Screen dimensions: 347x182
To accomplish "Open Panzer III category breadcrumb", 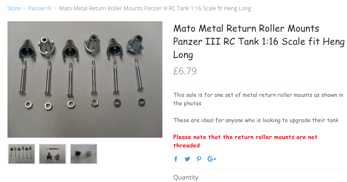I will pos(40,8).
